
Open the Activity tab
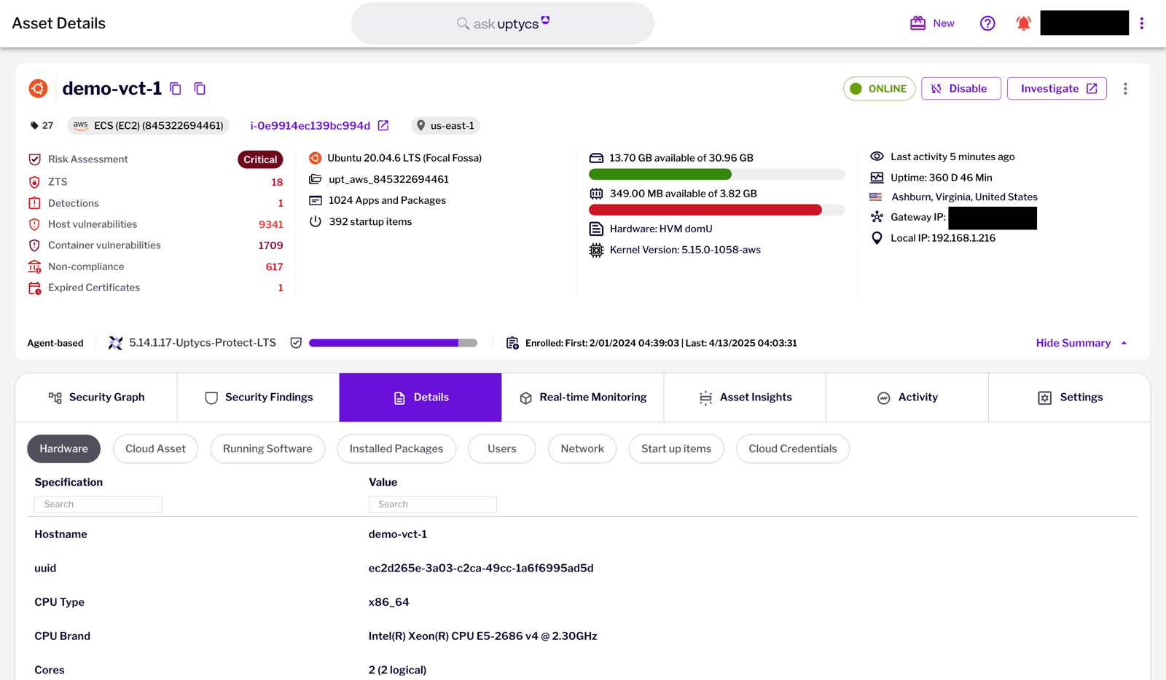tap(907, 398)
